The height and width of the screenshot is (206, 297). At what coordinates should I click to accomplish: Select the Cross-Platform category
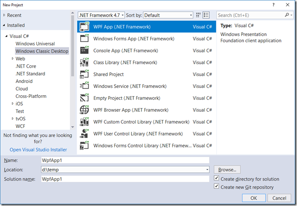31,96
